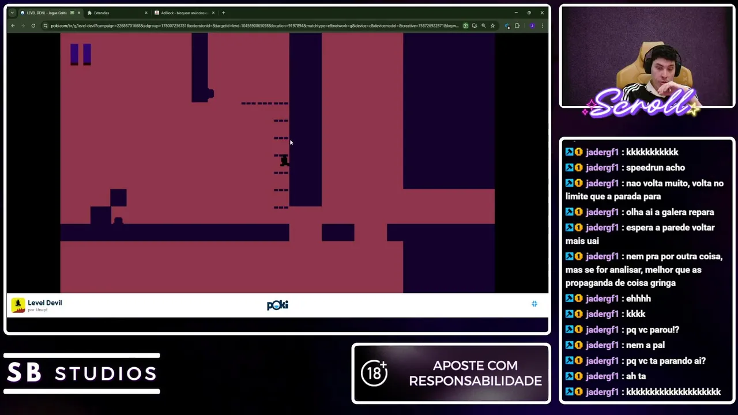
Task: Close the LEVEL DEVIL tab
Action: pos(79,13)
